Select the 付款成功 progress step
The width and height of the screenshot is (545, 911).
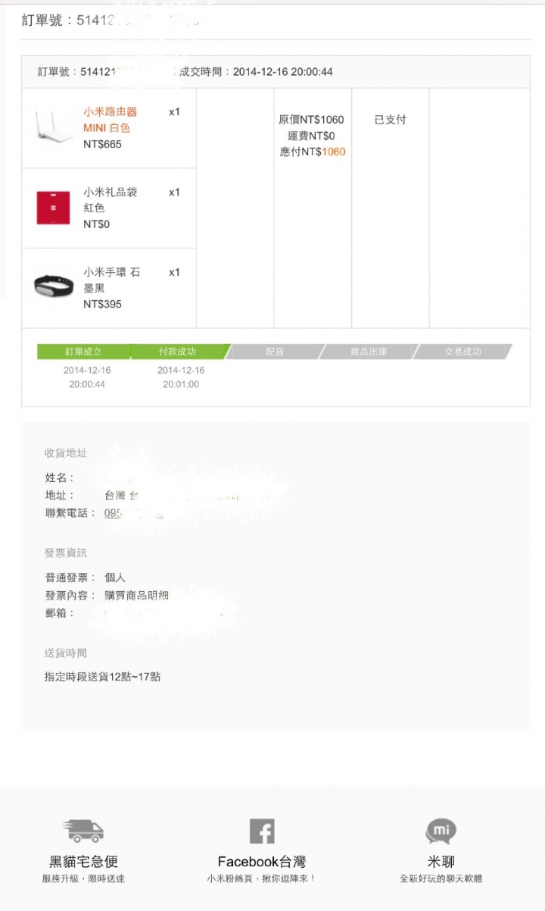(x=179, y=352)
